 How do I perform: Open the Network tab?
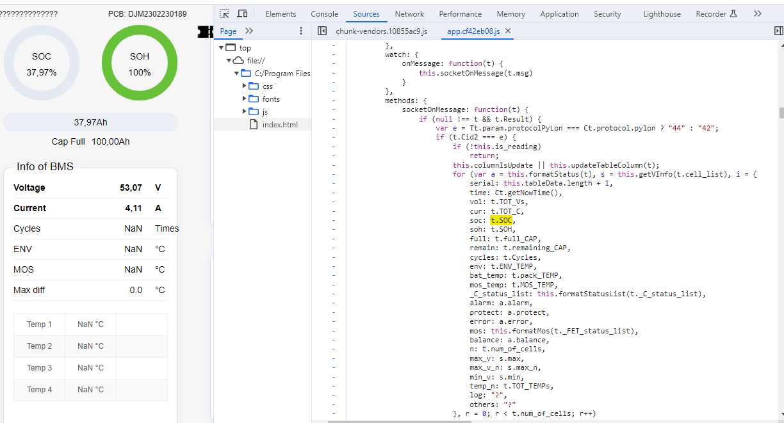point(409,13)
